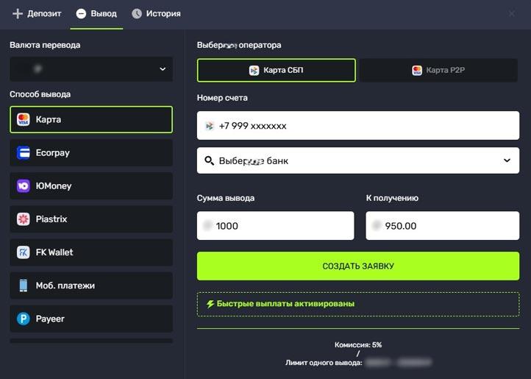Choose the Piastrix flower icon
531x379 pixels.
24,219
